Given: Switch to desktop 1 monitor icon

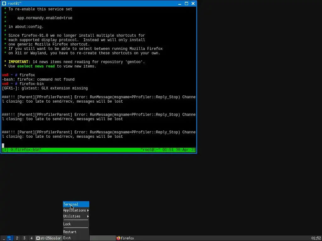Looking at the screenshot, I should [x=9, y=238].
